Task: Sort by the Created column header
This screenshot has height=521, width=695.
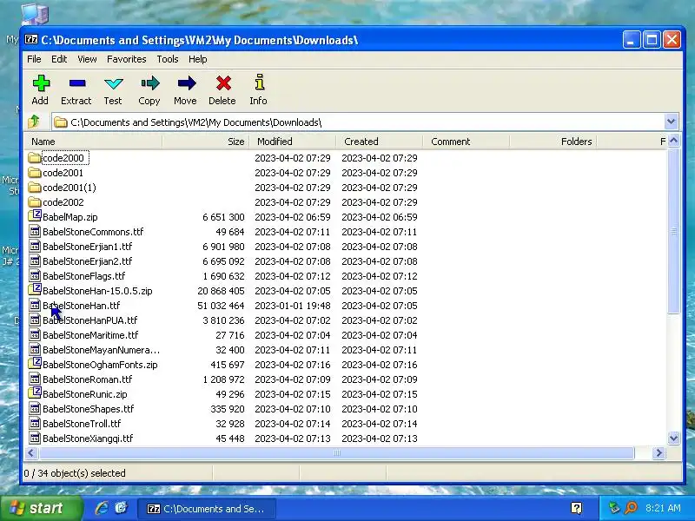Action: (380, 142)
